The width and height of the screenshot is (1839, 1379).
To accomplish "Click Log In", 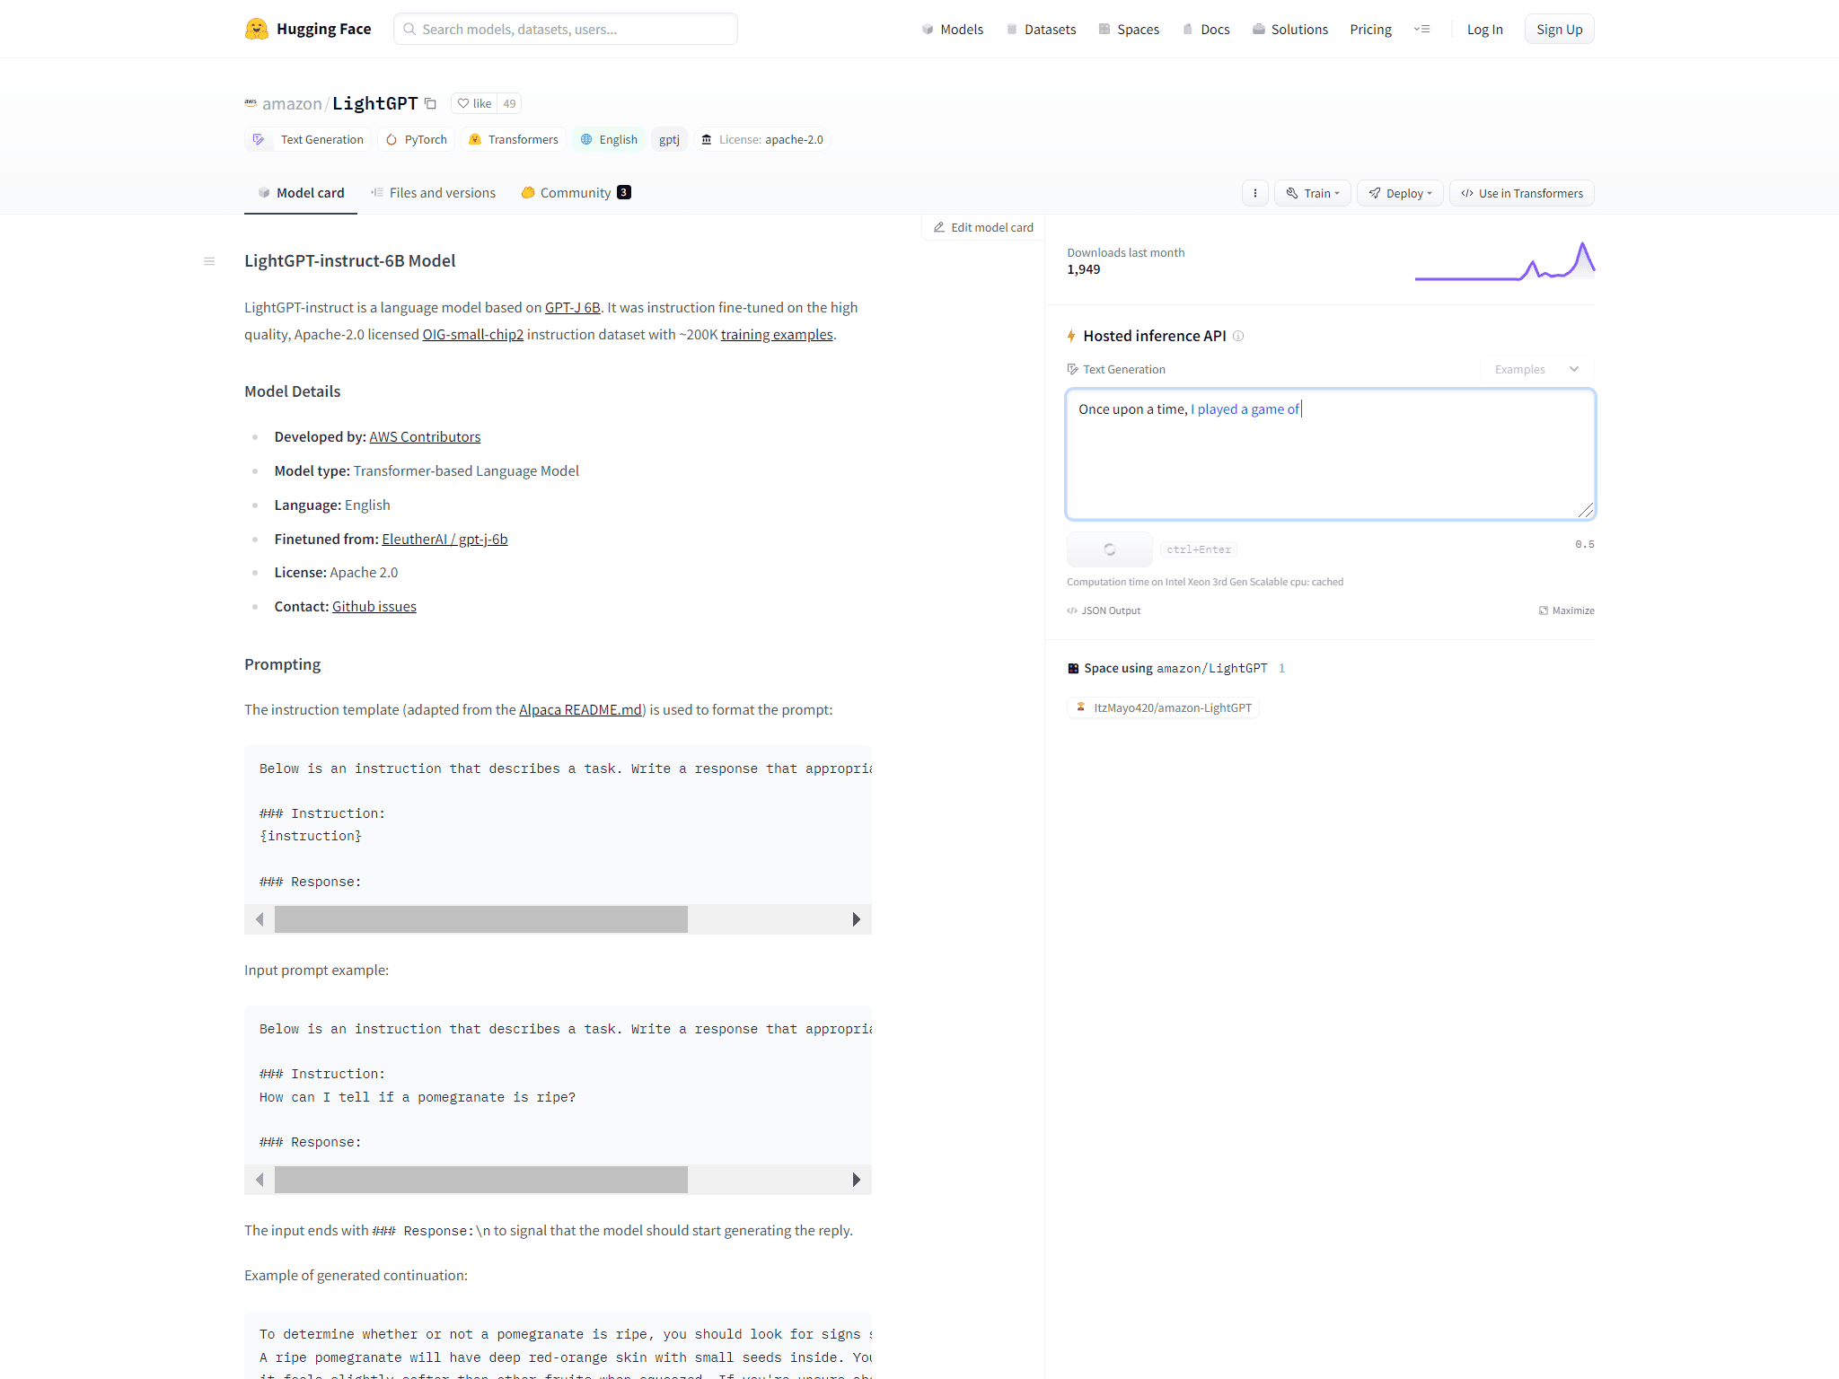I will (x=1484, y=29).
